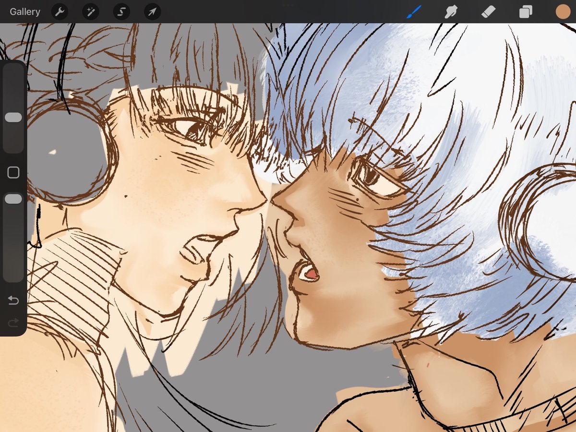This screenshot has width=576, height=432.
Task: Select the Transform arrow tool
Action: 151,12
